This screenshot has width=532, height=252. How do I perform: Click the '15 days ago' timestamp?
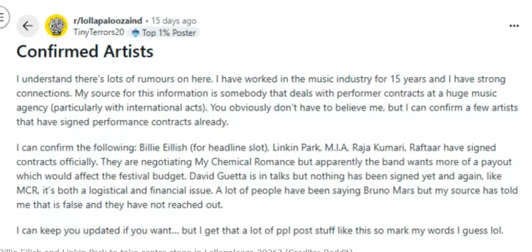(174, 21)
